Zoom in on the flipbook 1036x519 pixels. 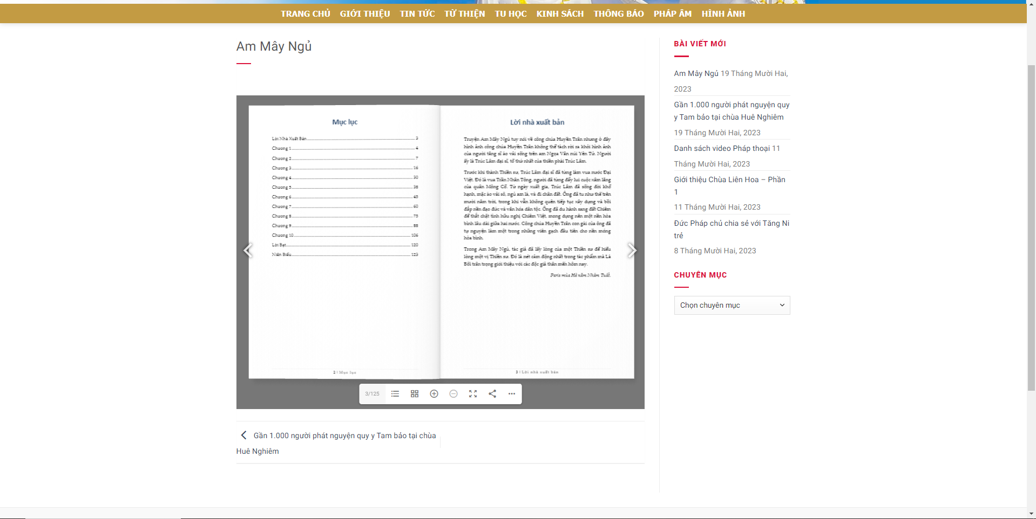[434, 394]
